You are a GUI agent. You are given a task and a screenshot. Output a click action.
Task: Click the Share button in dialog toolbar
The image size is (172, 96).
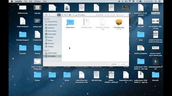[105, 15]
